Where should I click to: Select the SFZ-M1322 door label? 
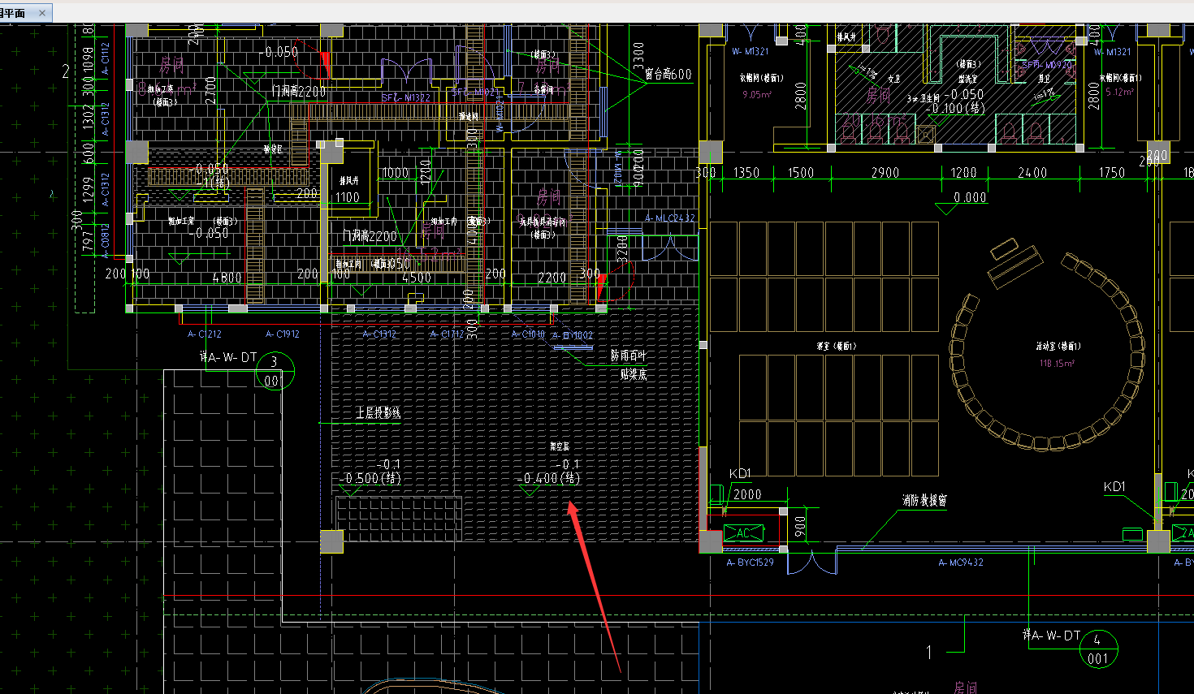click(x=406, y=97)
